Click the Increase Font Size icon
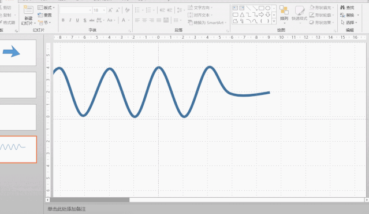 pyautogui.click(x=110, y=10)
